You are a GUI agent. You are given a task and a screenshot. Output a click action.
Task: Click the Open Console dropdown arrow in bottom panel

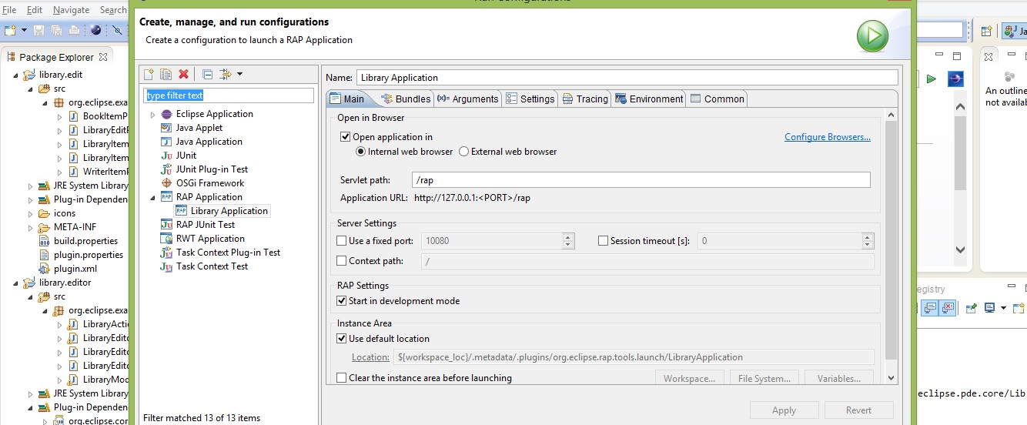pyautogui.click(x=1003, y=308)
